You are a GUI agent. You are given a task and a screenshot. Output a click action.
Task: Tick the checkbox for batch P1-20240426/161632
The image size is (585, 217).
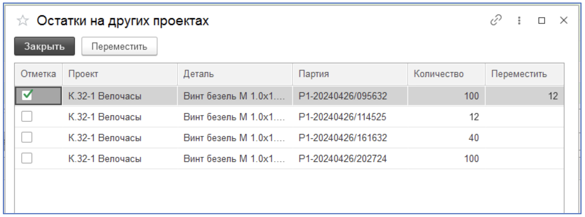click(27, 137)
